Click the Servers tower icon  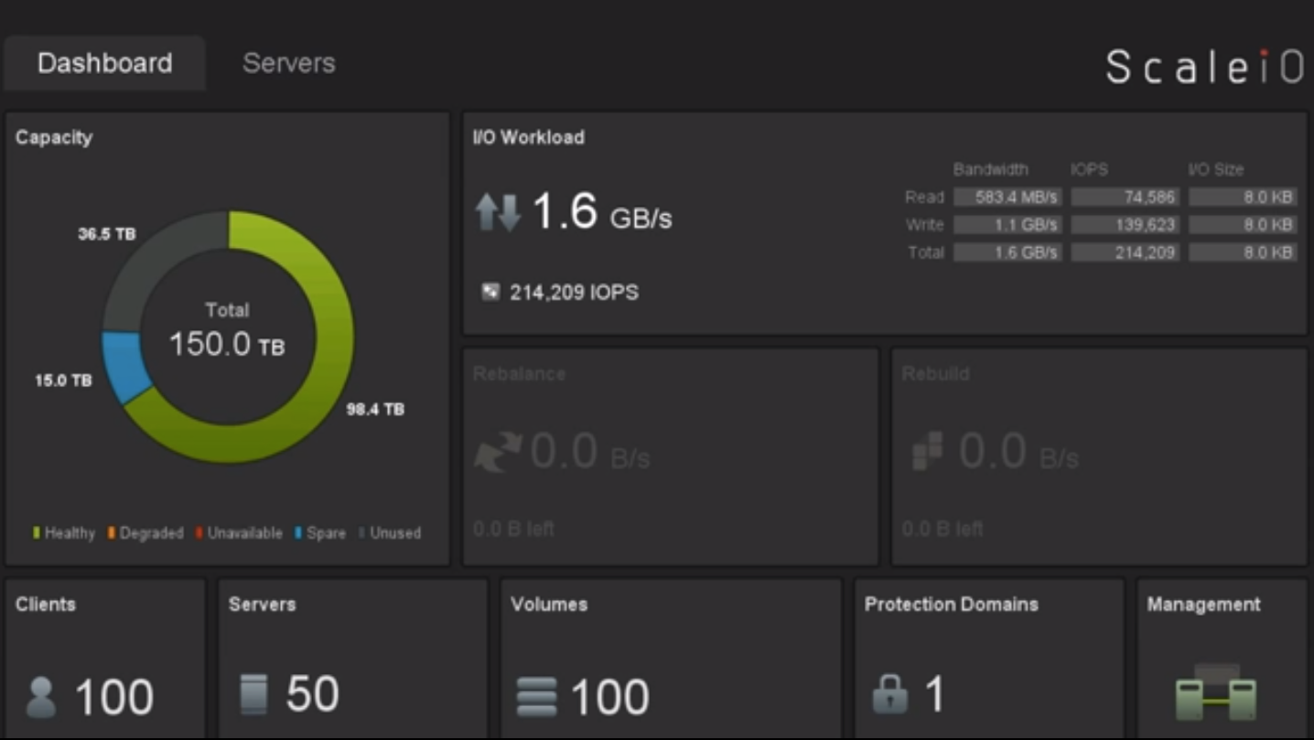[x=253, y=694]
